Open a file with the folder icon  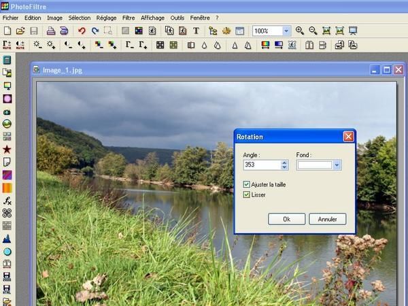pos(20,31)
